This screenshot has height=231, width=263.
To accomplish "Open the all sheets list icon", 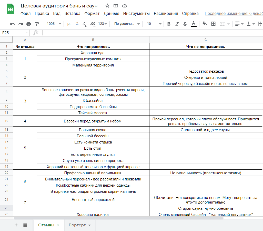I will [x=25, y=225].
